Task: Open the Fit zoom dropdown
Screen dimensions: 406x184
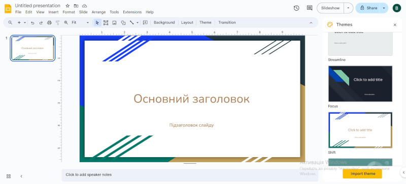Action: tap(80, 23)
